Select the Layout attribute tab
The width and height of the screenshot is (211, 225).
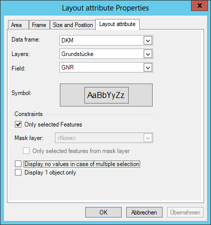[117, 24]
